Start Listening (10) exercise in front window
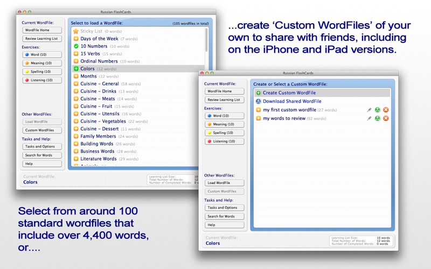Image resolution: width=431 pixels, height=269 pixels. (224, 141)
